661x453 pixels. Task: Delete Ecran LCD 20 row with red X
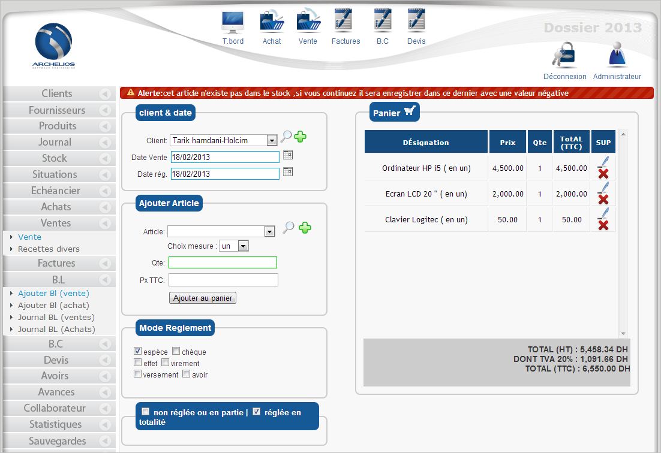(x=603, y=200)
